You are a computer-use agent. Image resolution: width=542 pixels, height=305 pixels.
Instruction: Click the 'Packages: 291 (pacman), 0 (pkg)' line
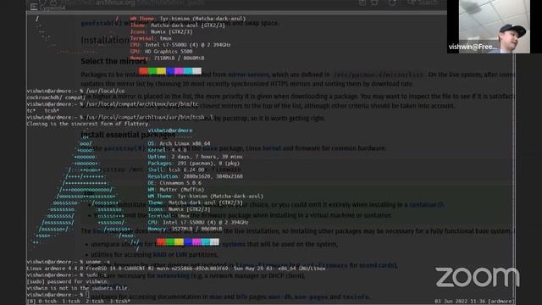(194, 164)
